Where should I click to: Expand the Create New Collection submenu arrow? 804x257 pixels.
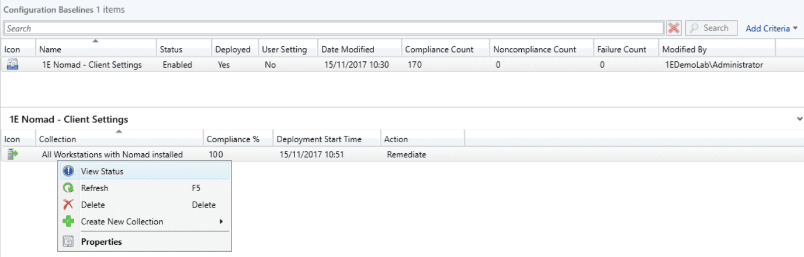[x=221, y=221]
